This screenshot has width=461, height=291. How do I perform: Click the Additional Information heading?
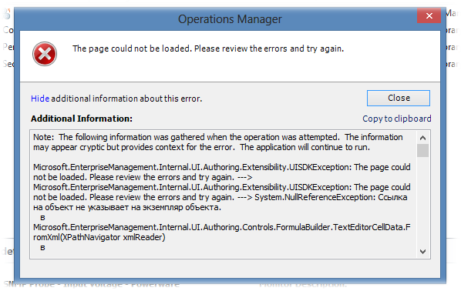(x=82, y=119)
